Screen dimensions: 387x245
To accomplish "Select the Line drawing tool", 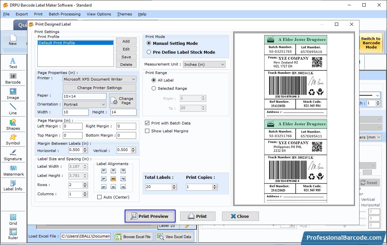I will 13,109.
